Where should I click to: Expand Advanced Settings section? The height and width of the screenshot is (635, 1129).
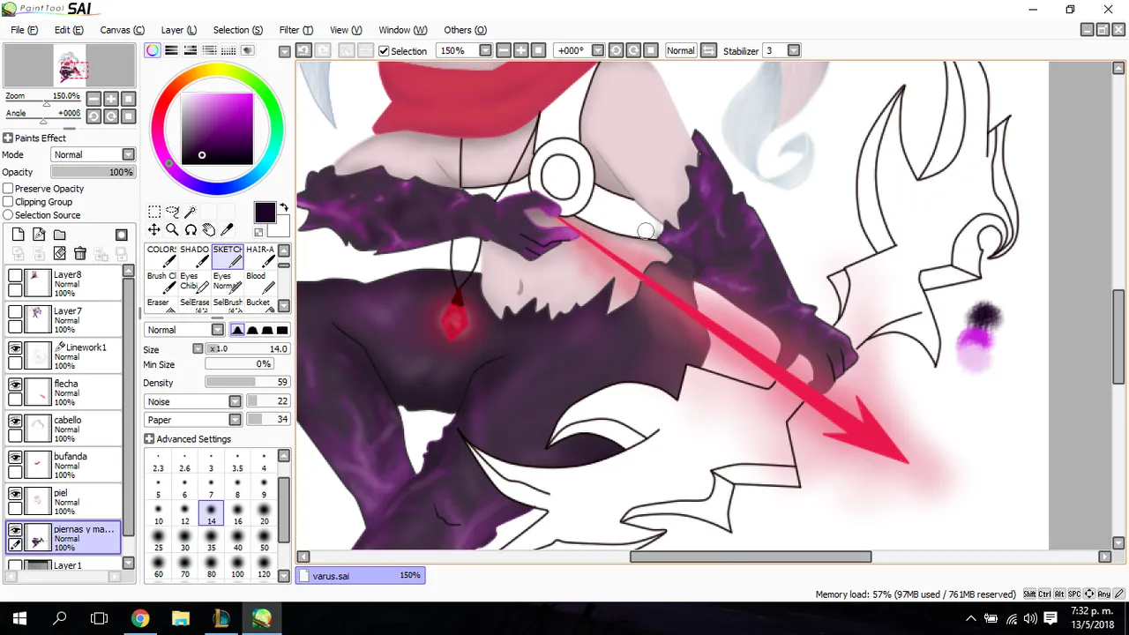tap(149, 439)
